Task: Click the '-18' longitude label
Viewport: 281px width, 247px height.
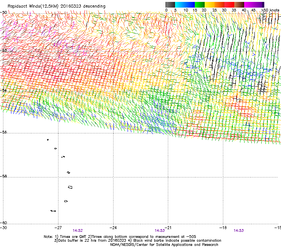Action: 223,228
